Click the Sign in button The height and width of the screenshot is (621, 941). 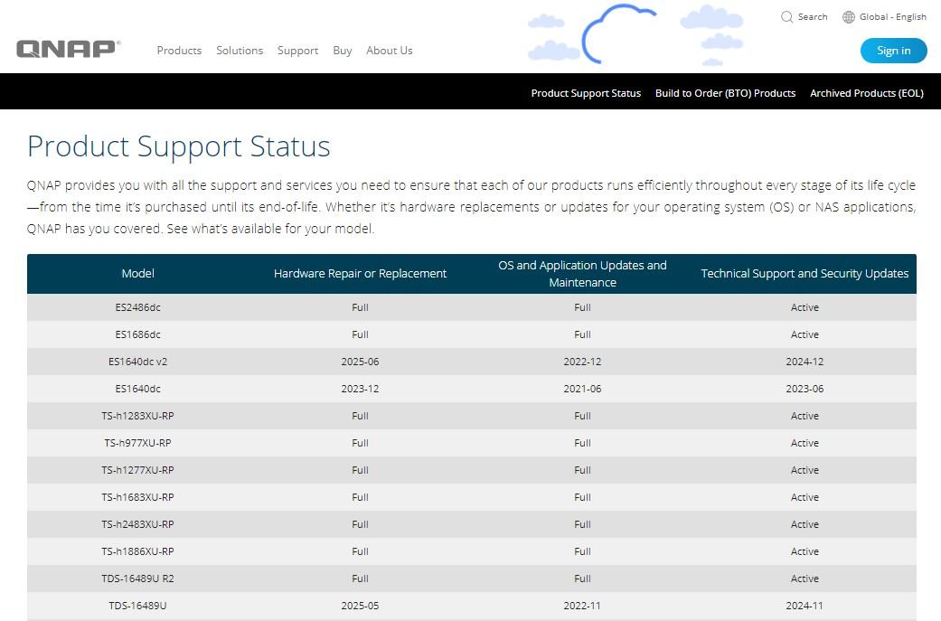tap(894, 51)
